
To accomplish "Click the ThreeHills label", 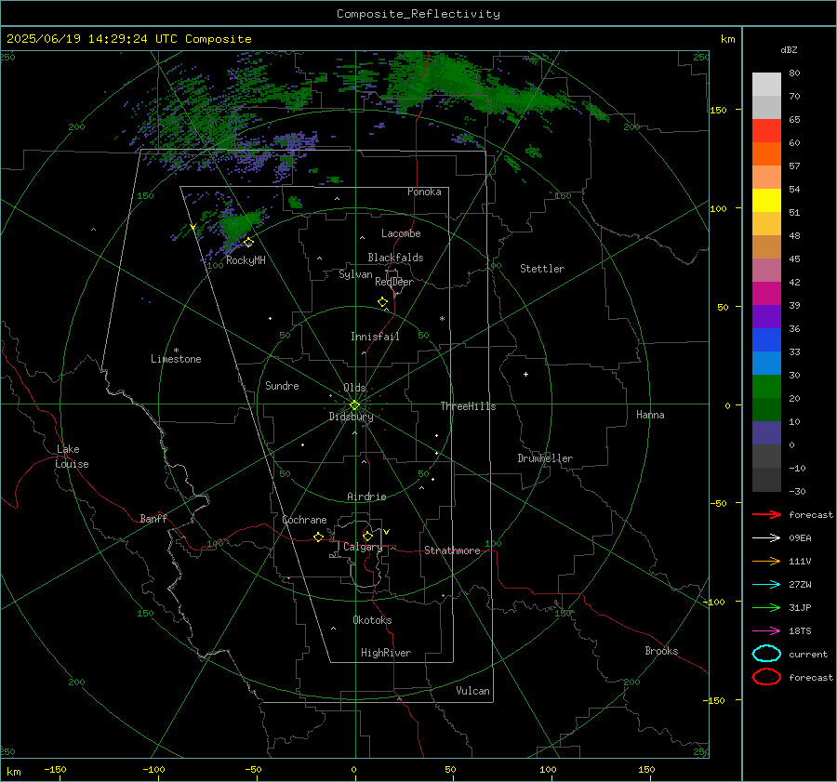I will pyautogui.click(x=468, y=406).
